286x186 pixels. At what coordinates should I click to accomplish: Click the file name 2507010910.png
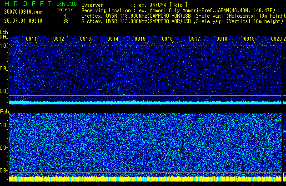click(23, 12)
